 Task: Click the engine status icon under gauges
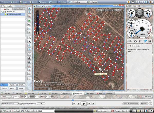click(135, 41)
